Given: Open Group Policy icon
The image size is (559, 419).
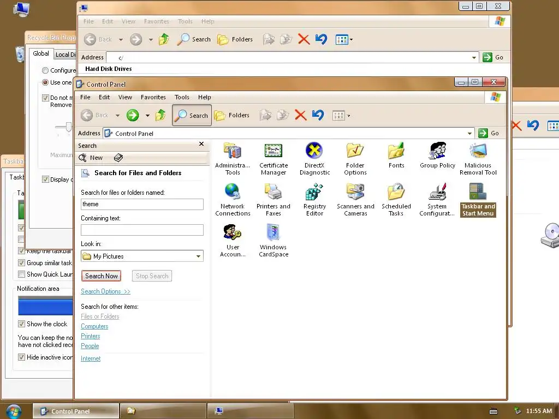Looking at the screenshot, I should [x=437, y=155].
